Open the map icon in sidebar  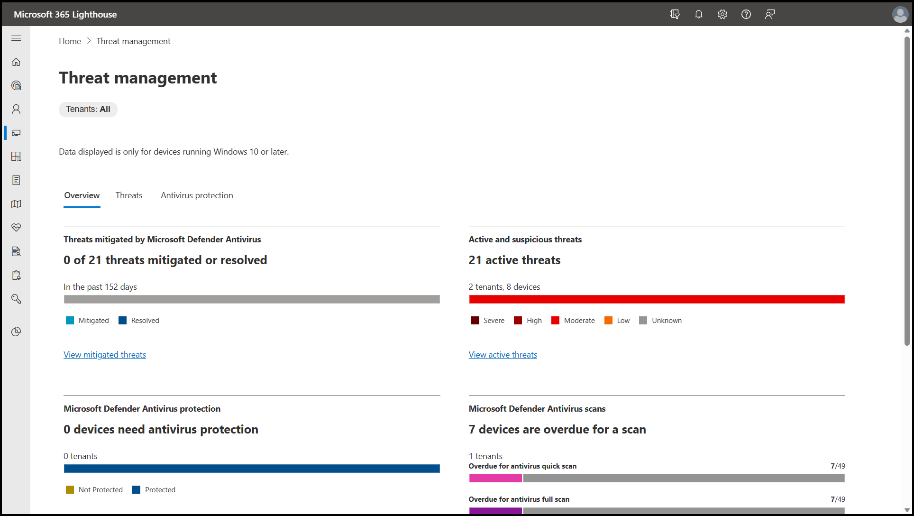point(16,204)
